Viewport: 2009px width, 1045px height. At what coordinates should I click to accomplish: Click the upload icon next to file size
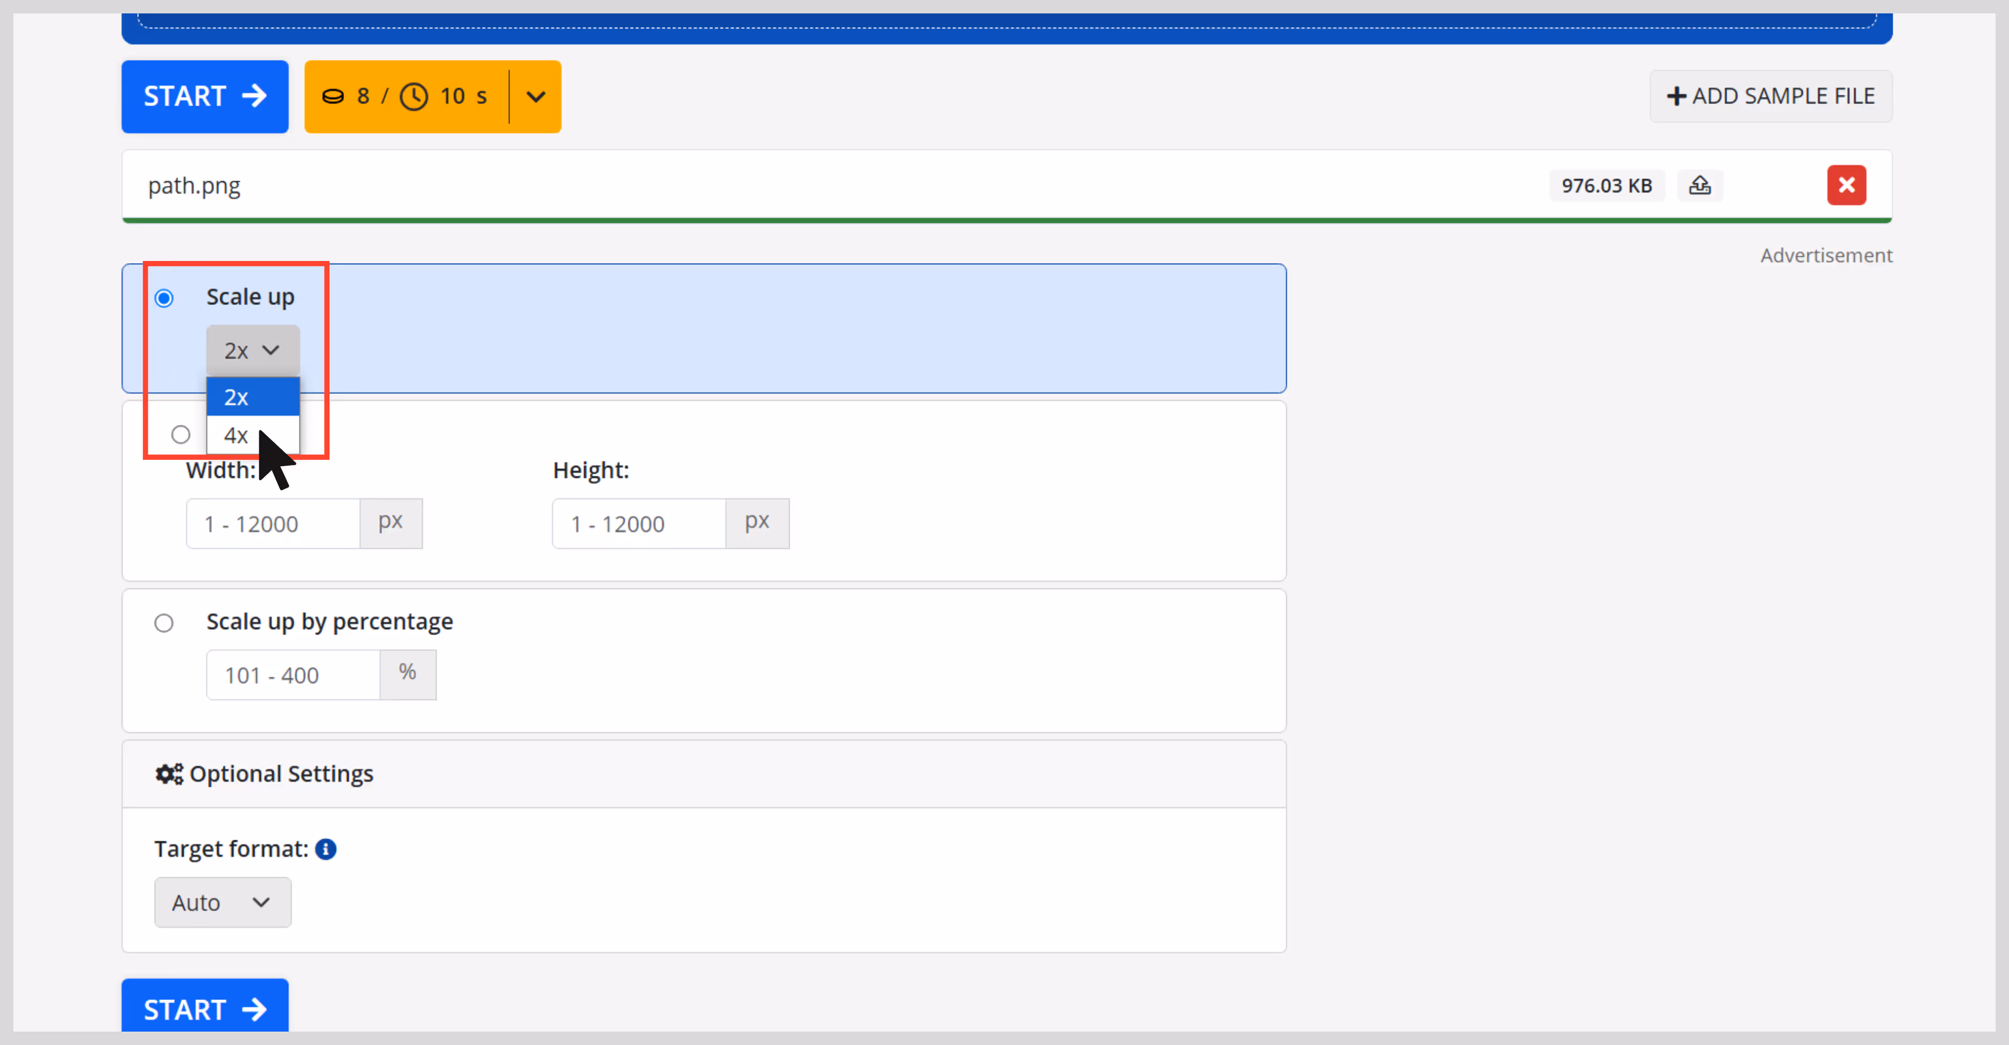tap(1700, 185)
